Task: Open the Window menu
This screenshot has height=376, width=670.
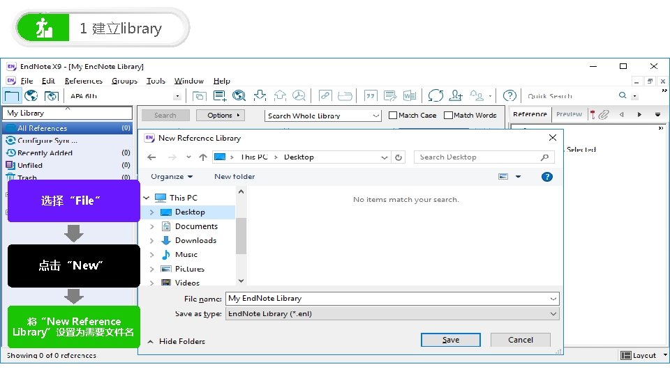Action: coord(189,81)
